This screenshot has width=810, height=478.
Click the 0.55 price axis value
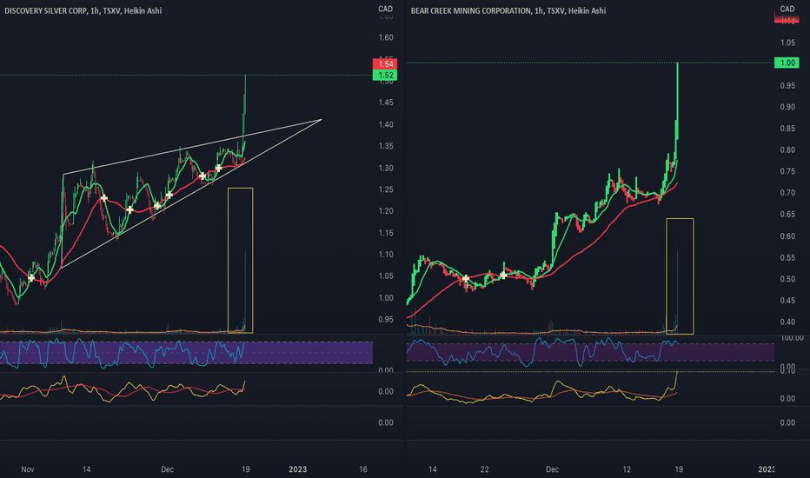tap(787, 258)
